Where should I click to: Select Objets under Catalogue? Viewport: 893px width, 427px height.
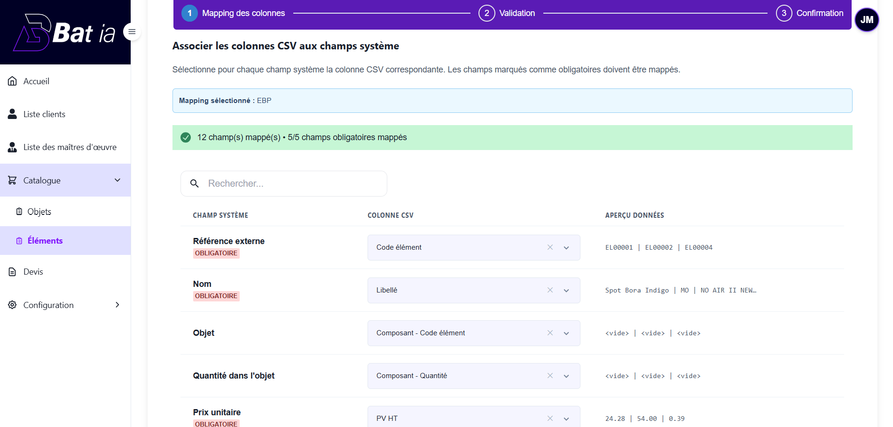pos(39,212)
